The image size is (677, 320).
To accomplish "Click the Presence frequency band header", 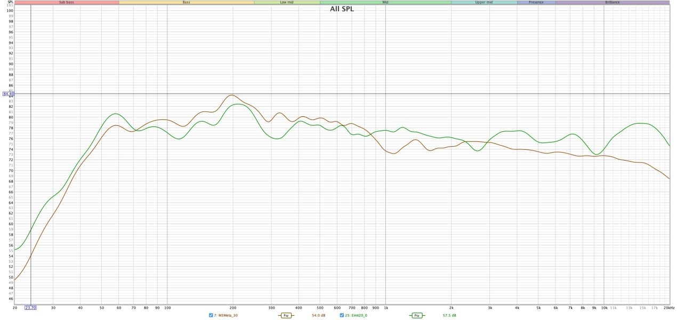I will (x=536, y=2).
